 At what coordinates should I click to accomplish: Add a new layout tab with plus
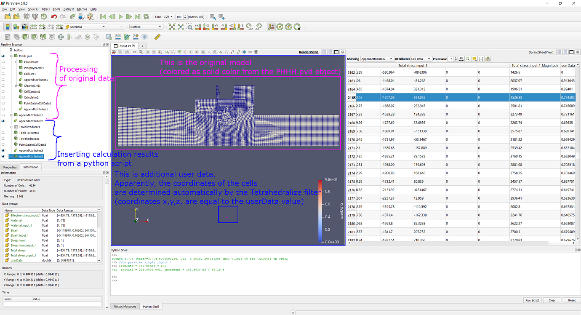142,45
